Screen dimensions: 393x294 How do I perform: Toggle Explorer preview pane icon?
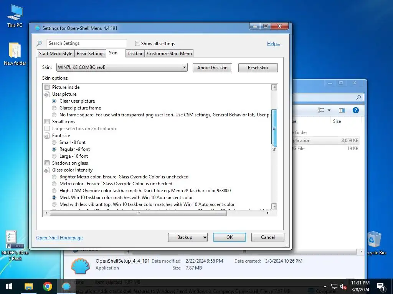(x=342, y=110)
